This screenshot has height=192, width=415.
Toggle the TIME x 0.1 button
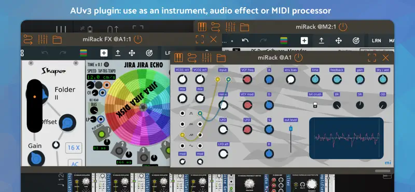pyautogui.click(x=106, y=65)
